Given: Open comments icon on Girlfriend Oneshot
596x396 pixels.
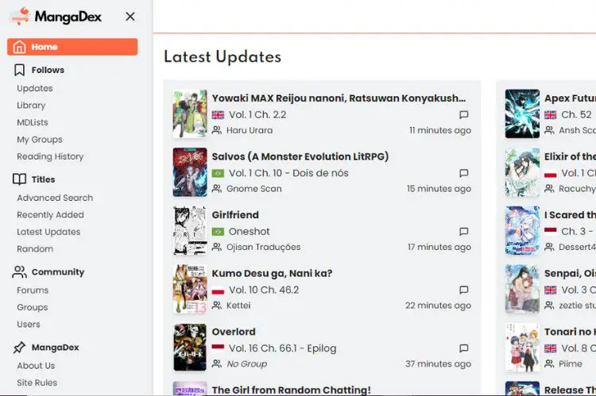Looking at the screenshot, I should tap(464, 232).
